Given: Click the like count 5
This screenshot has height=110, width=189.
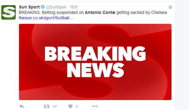Looking at the screenshot, I should pyautogui.click(x=77, y=106).
